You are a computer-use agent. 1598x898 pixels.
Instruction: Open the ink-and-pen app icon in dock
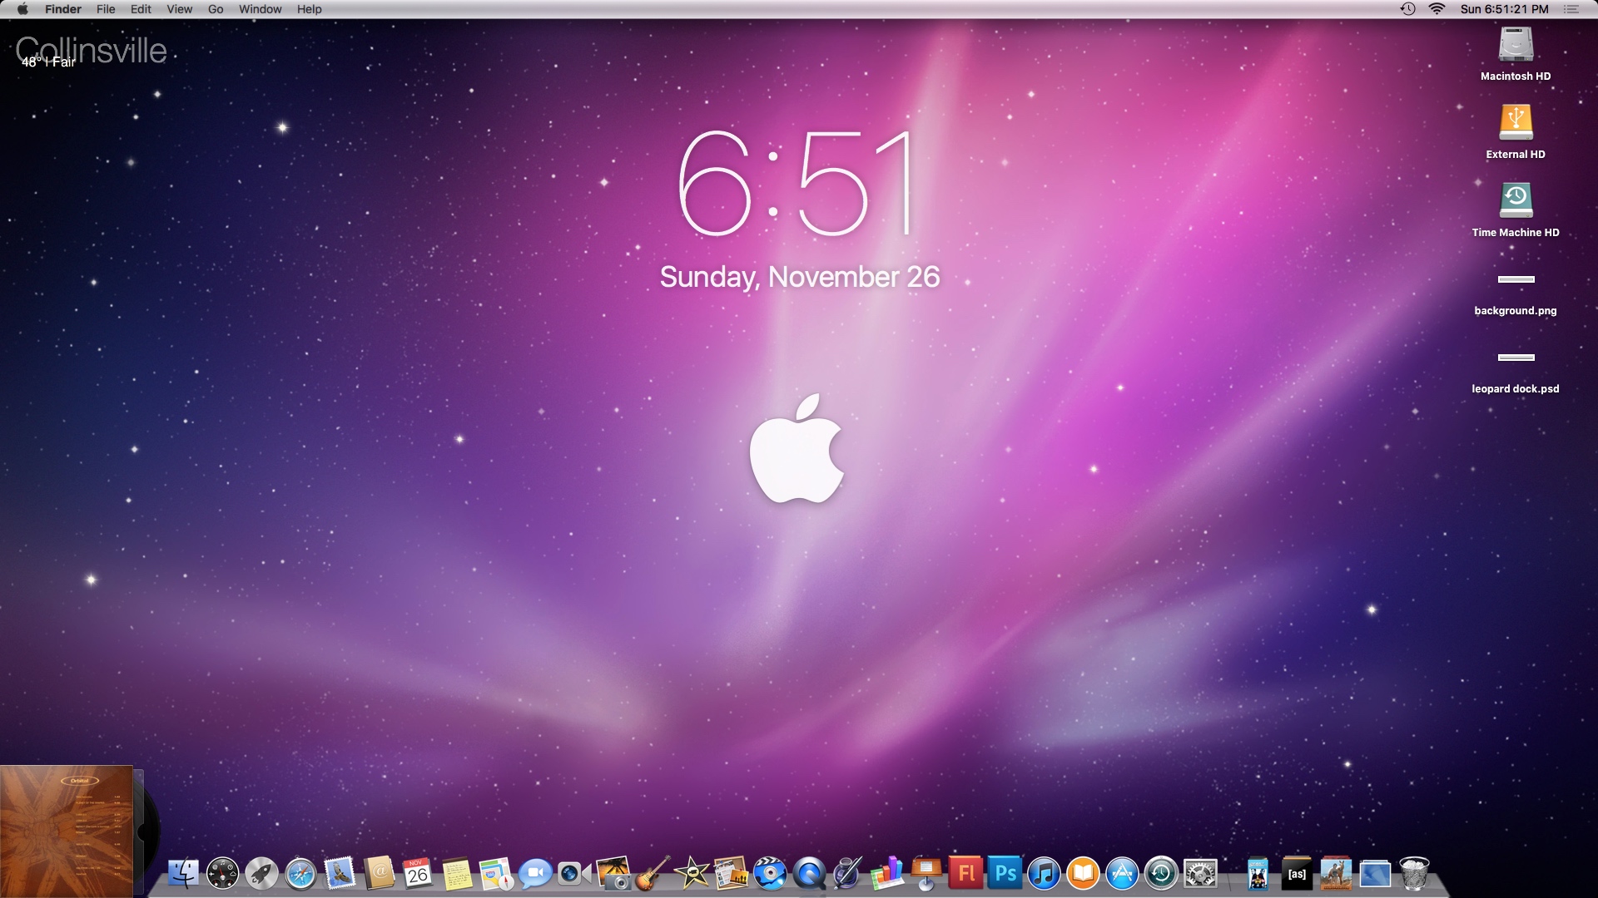click(x=848, y=874)
